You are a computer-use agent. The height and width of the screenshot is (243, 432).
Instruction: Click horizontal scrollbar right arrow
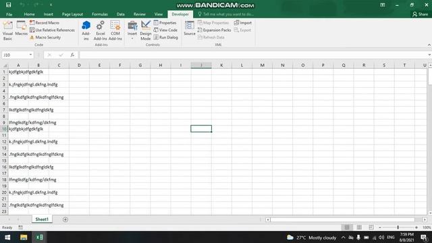tap(425, 219)
